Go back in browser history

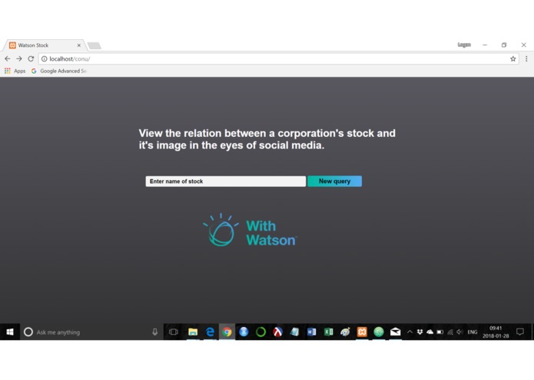click(x=8, y=58)
